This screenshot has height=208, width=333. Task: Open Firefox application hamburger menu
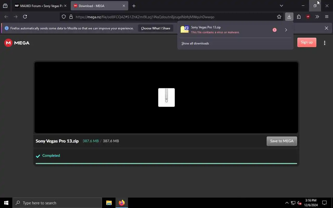point(327,17)
